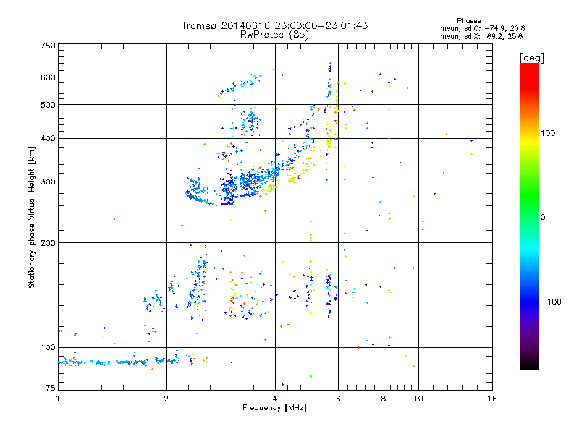This screenshot has width=579, height=434.
Task: Click the '100' colorbar tick label
Action: point(548,133)
